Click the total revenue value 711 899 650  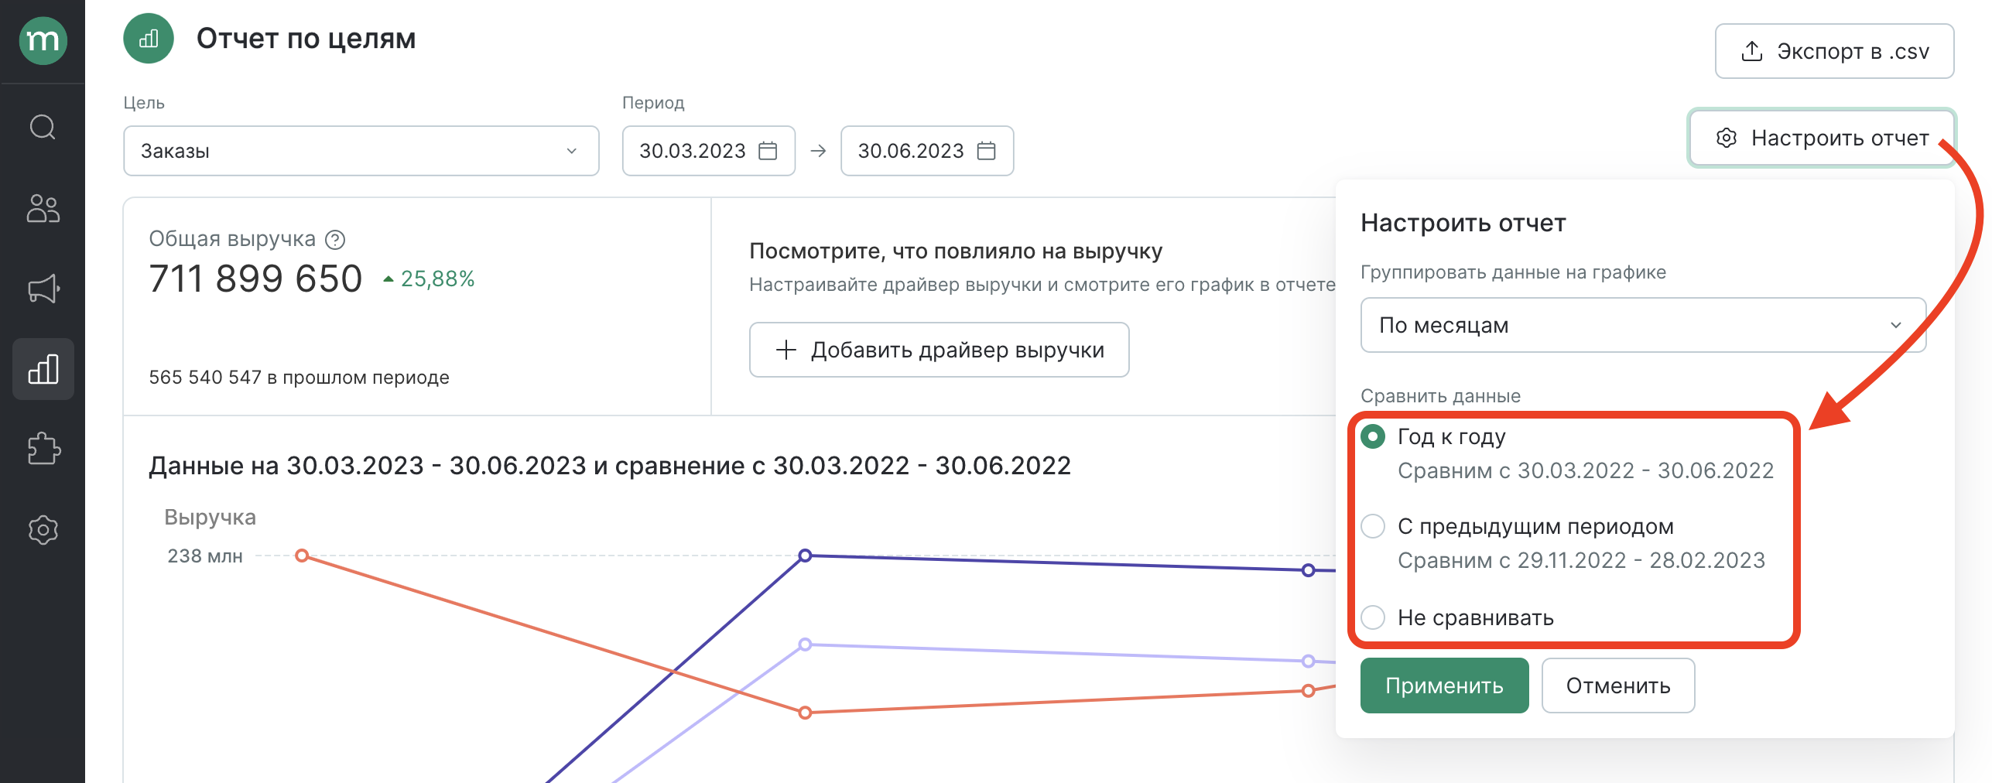(x=255, y=279)
